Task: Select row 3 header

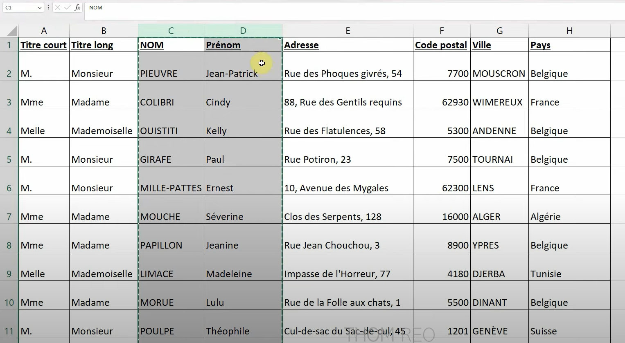Action: click(x=9, y=95)
